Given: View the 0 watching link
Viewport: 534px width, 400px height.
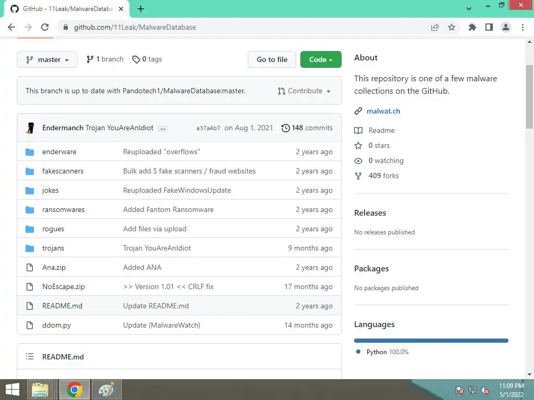Looking at the screenshot, I should pyautogui.click(x=386, y=160).
